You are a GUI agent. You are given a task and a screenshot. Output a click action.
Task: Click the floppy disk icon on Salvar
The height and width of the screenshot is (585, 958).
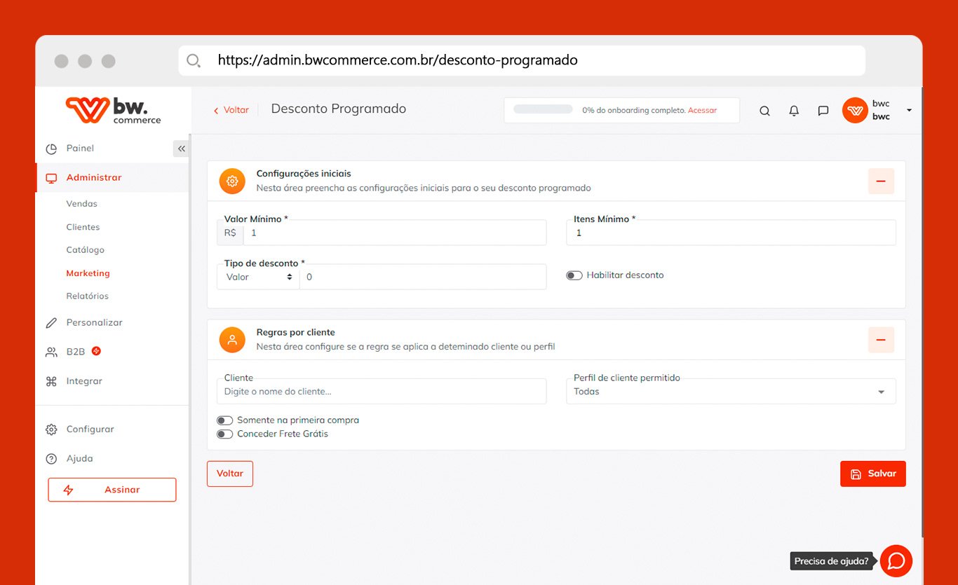pyautogui.click(x=856, y=474)
